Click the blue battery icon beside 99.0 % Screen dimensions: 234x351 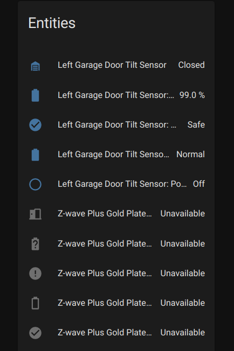click(35, 95)
